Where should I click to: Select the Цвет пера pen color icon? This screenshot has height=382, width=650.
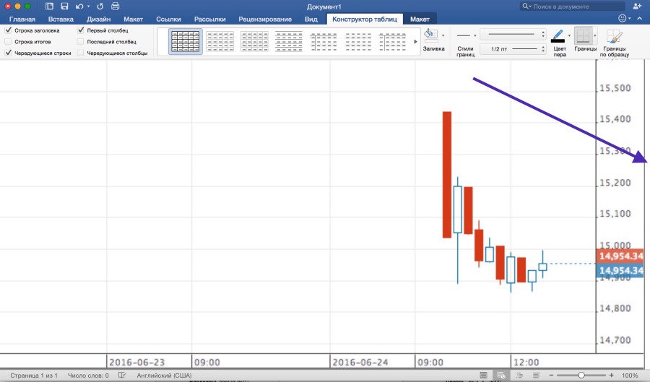[557, 35]
